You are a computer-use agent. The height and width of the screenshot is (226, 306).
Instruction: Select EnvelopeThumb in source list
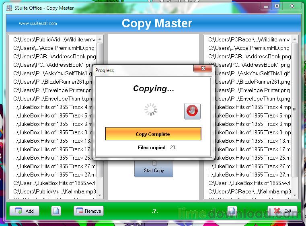point(53,99)
